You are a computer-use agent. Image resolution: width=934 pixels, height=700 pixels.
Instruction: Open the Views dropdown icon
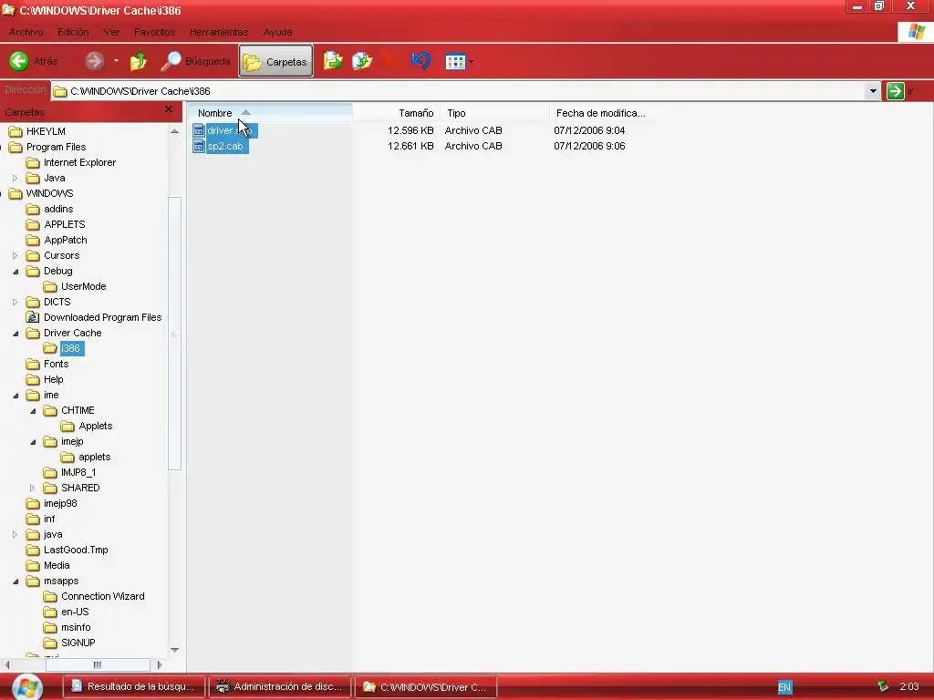tap(460, 61)
